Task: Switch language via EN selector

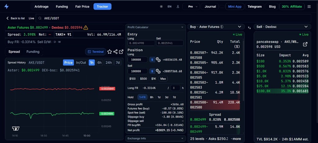Action: [169, 7]
